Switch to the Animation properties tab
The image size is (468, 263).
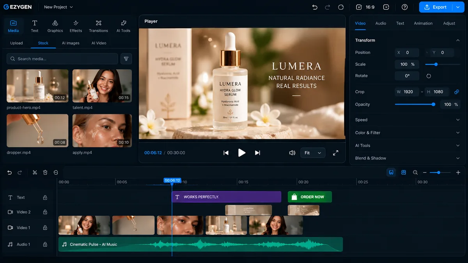423,23
